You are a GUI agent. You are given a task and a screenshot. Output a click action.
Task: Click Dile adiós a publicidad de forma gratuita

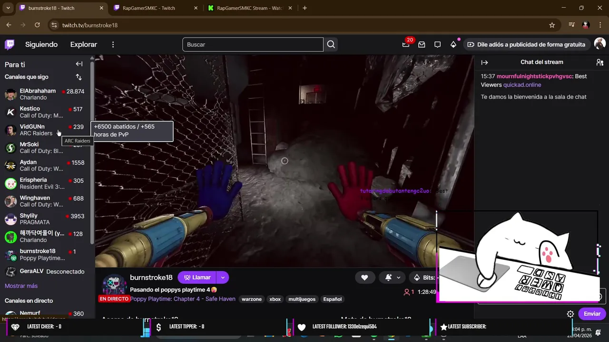(x=526, y=45)
